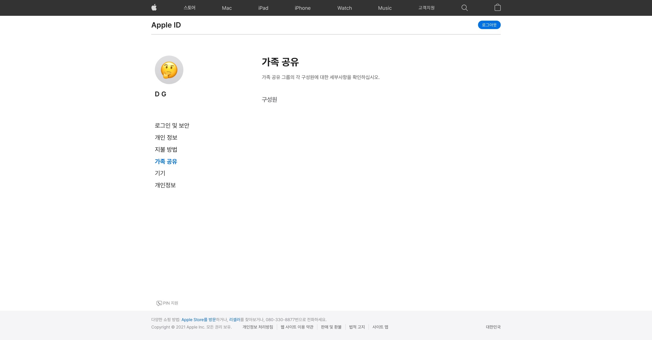Open the iPhone navigation item
The image size is (652, 340).
303,8
